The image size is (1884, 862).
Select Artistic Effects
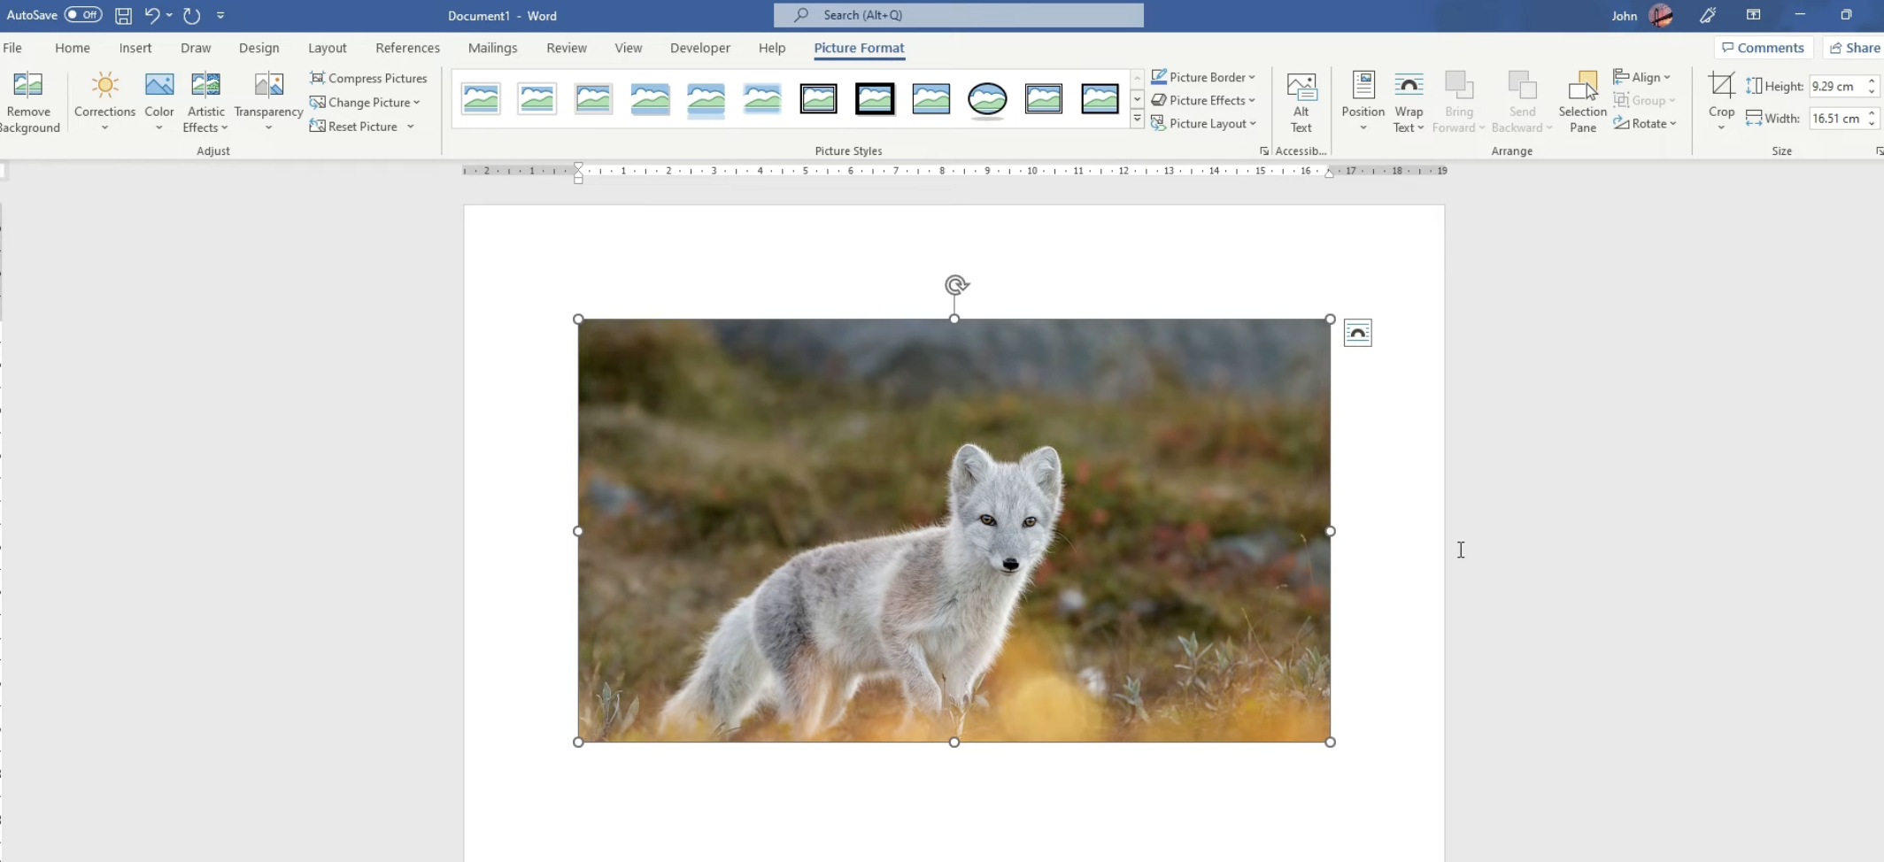click(x=205, y=101)
